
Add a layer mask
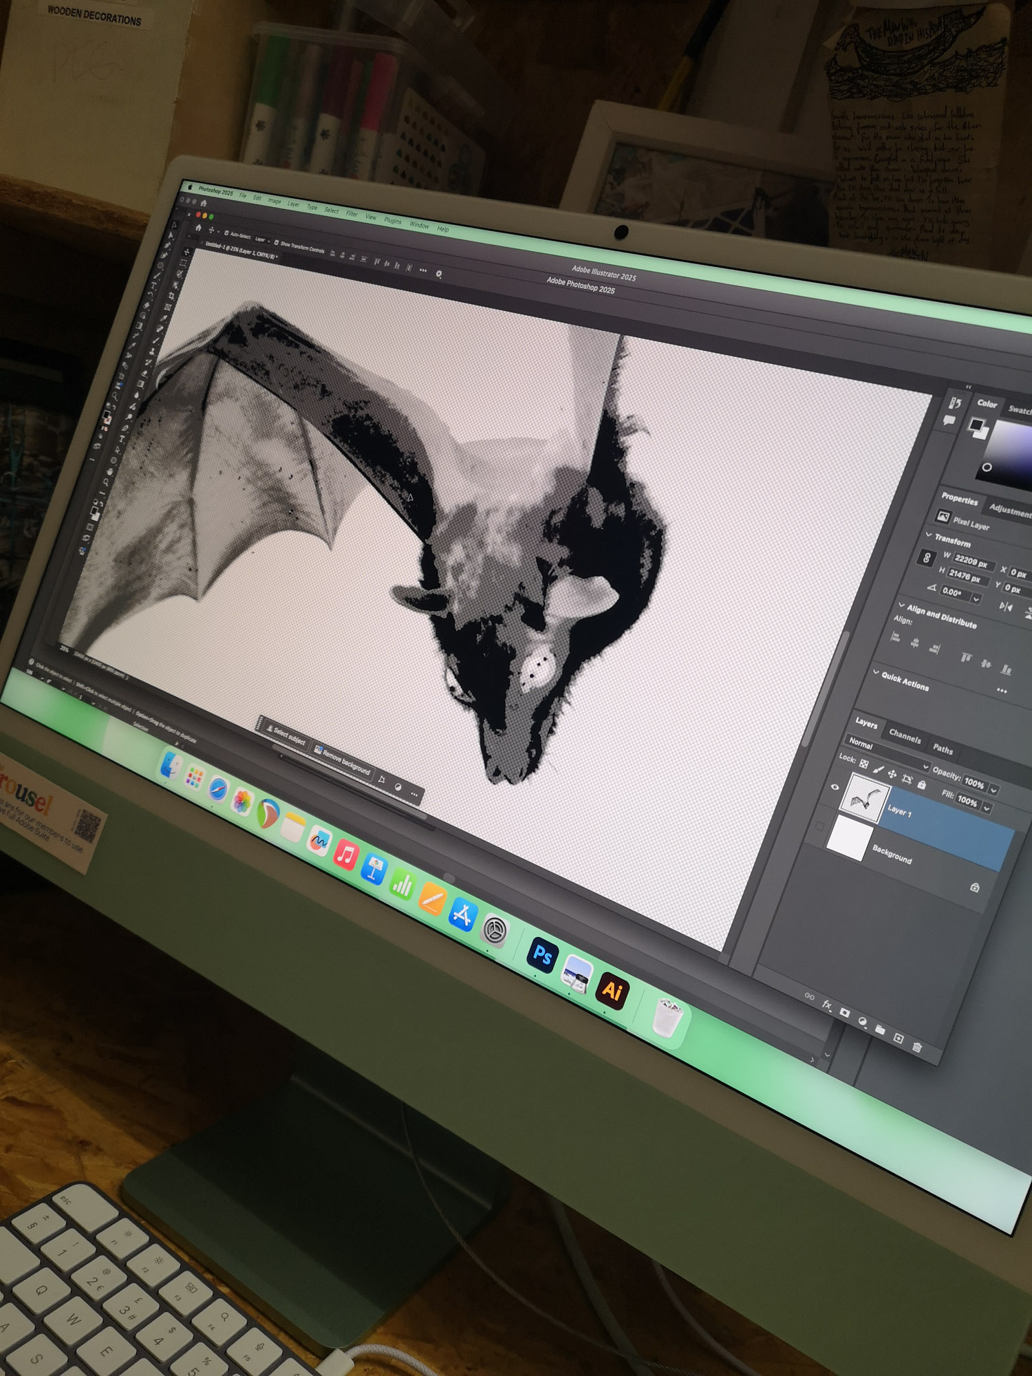pyautogui.click(x=844, y=1013)
